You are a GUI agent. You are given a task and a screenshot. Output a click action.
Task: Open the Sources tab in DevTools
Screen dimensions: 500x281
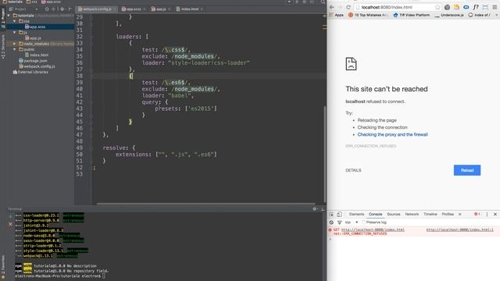[394, 214]
